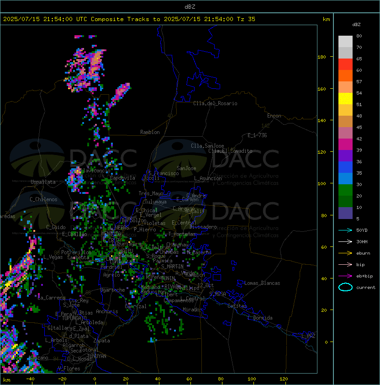Click the 'Lomas_Blancas' map label
The height and width of the screenshot is (385, 380).
pos(262,283)
